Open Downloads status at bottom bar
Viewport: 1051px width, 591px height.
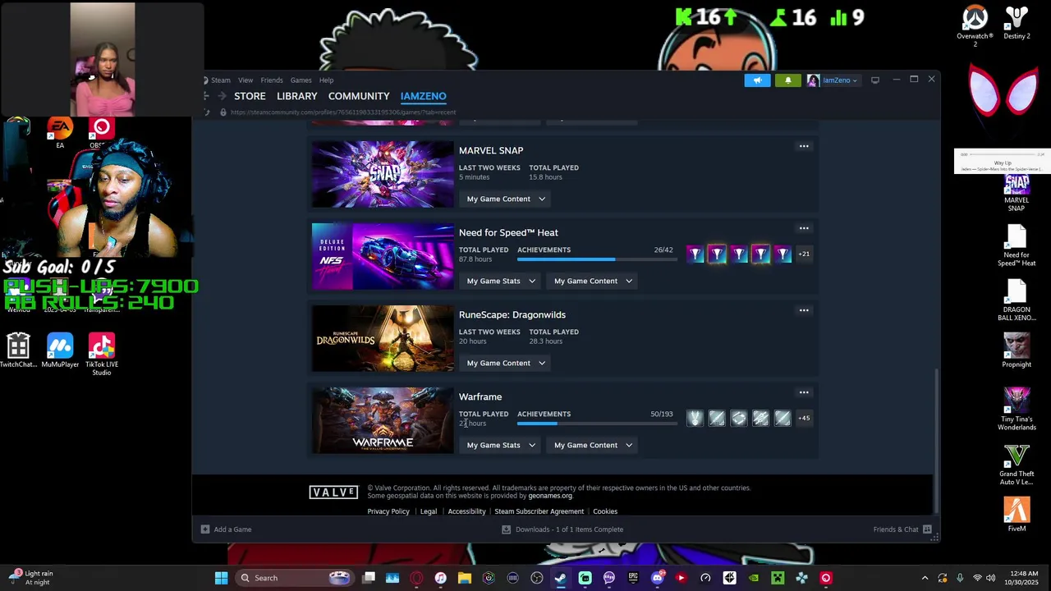[563, 529]
